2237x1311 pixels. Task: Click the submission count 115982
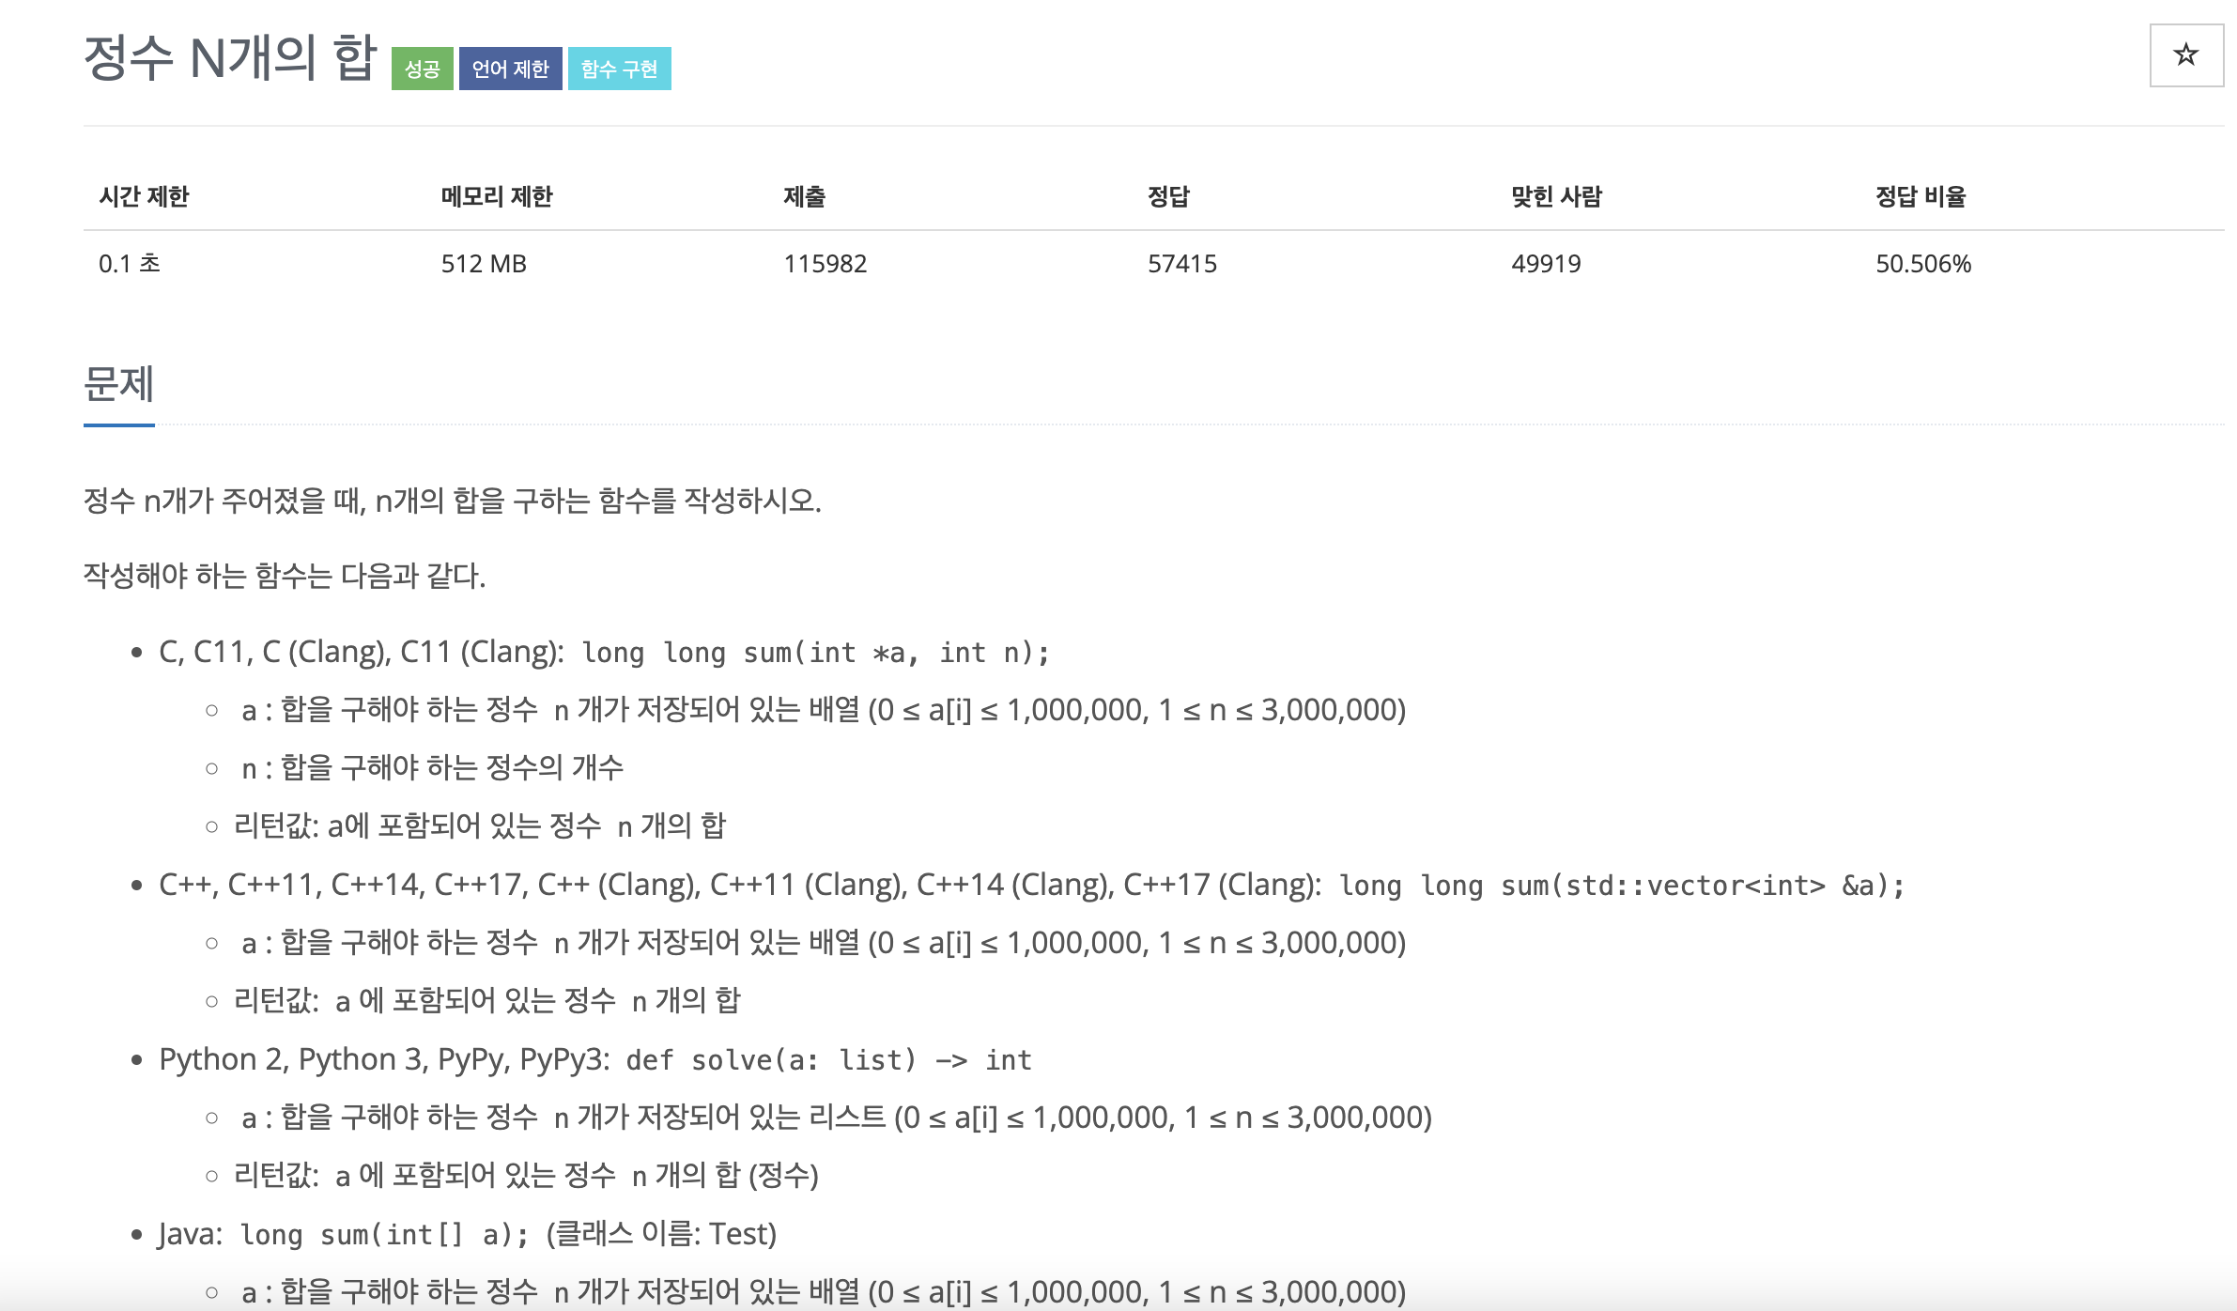point(825,264)
